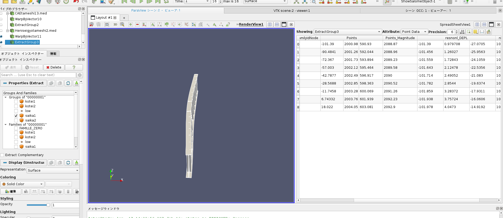Click the Opacity slider handle
This screenshot has height=218, width=503.
tap(48, 205)
